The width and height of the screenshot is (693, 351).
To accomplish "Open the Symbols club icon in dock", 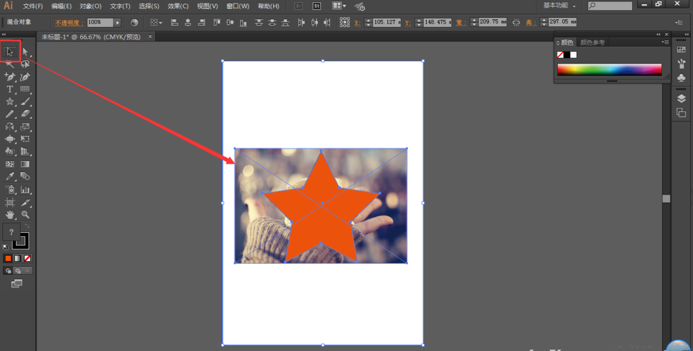I will 681,77.
